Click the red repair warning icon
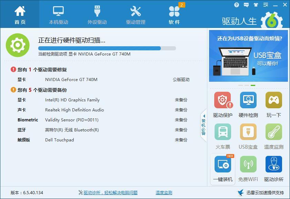This screenshot has height=199, width=290. 13,69
